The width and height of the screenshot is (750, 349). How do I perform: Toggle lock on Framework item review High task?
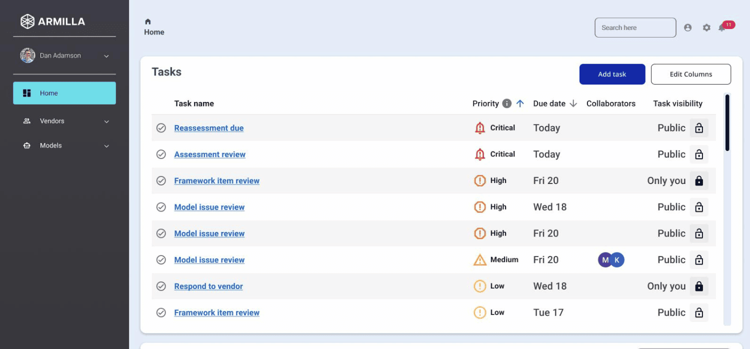699,181
